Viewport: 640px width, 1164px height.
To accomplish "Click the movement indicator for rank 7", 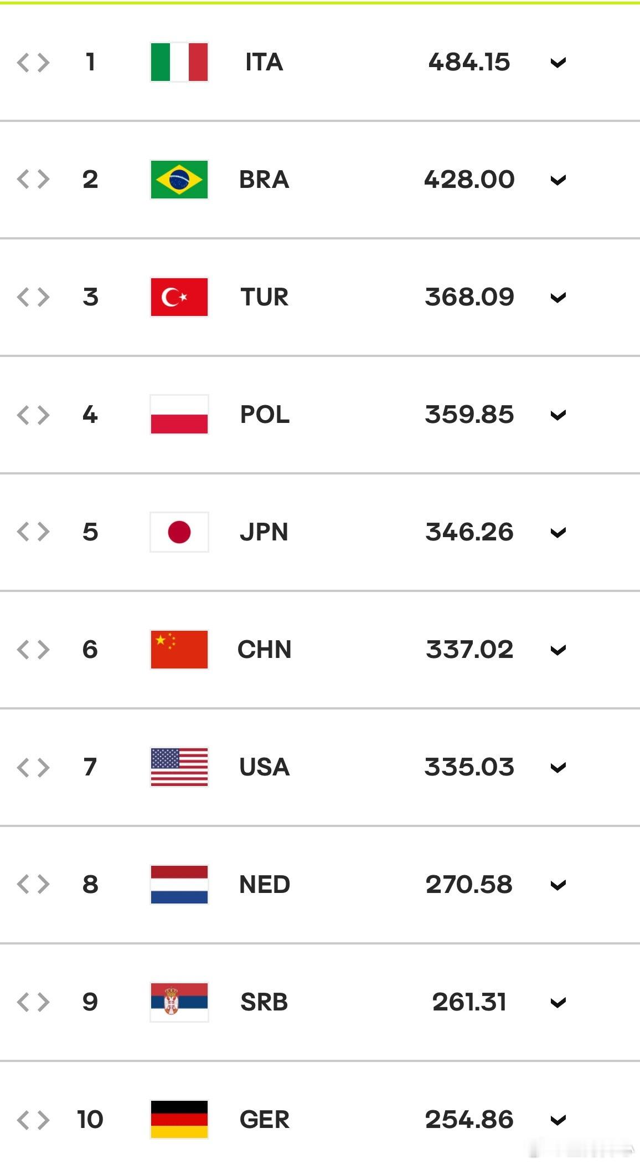I will pos(33,768).
